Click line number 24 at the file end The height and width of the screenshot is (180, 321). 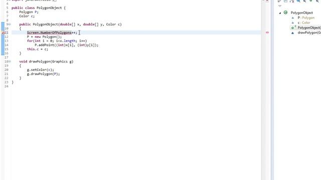point(7,86)
